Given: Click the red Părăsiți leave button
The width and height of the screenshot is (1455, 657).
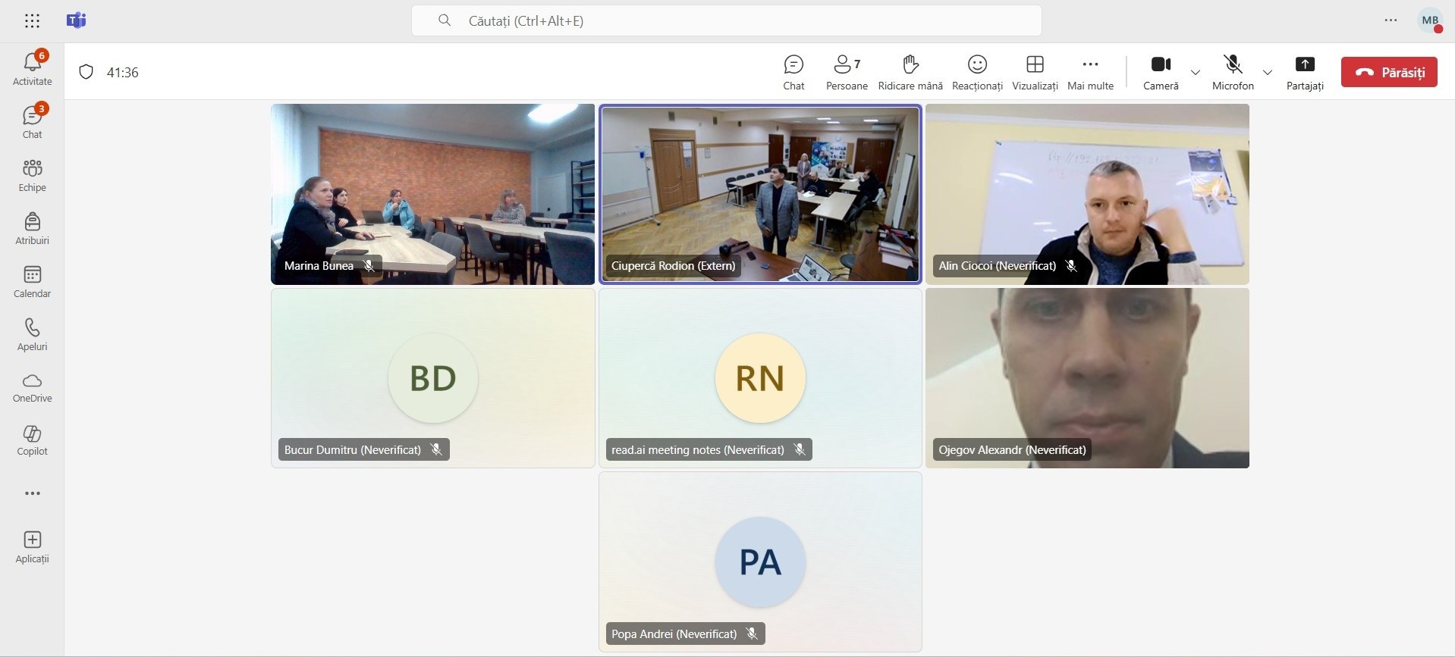Looking at the screenshot, I should point(1388,72).
